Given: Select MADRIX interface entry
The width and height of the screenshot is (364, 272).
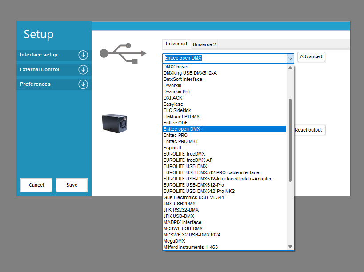Looking at the screenshot, I should (x=182, y=222).
